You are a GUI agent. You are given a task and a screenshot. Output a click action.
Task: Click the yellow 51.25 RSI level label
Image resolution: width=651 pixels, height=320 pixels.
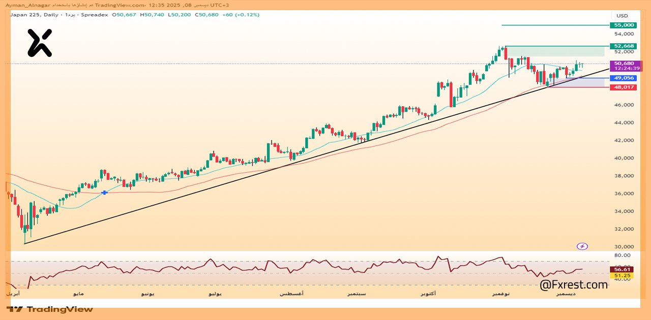pos(622,275)
